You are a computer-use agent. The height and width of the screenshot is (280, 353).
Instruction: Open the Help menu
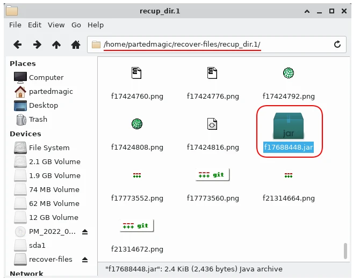(96, 25)
